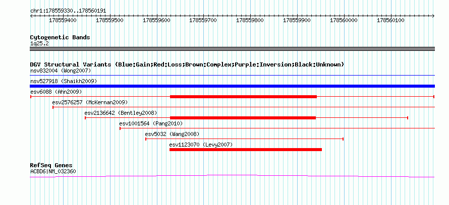The image size is (449, 205).
Task: Open variant label esv5032 (Wang2008)
Action: click(x=172, y=134)
